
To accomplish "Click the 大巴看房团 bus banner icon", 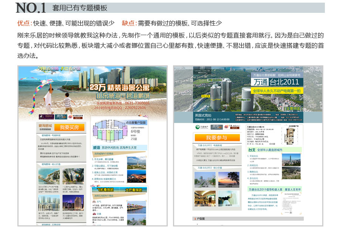I will point(134,189).
